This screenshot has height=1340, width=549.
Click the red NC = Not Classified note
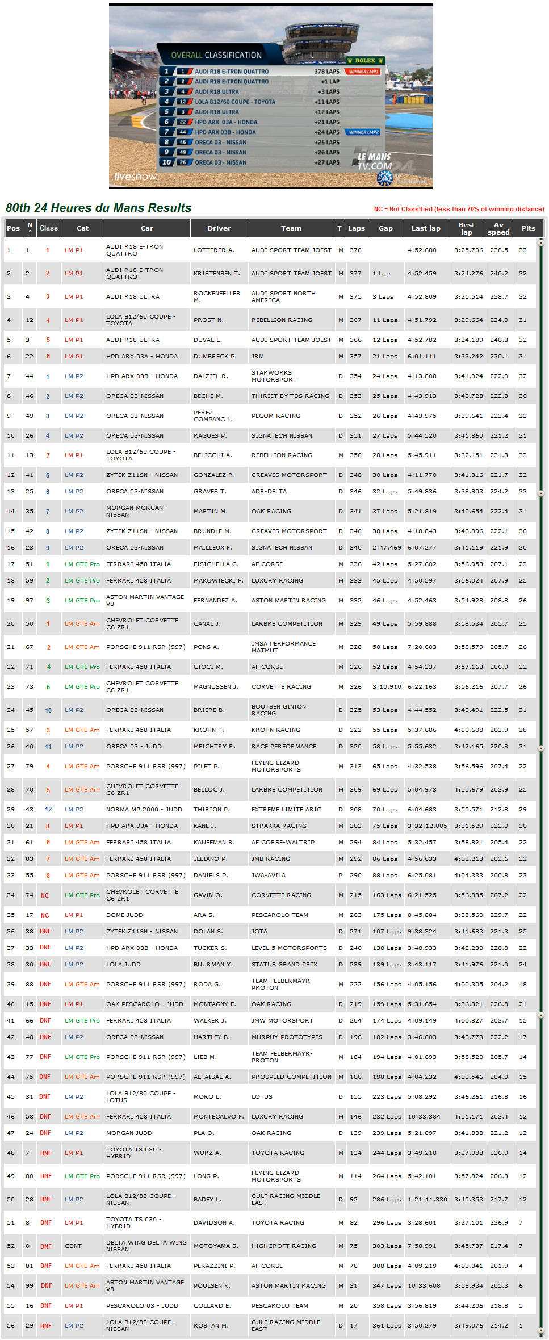(x=459, y=209)
